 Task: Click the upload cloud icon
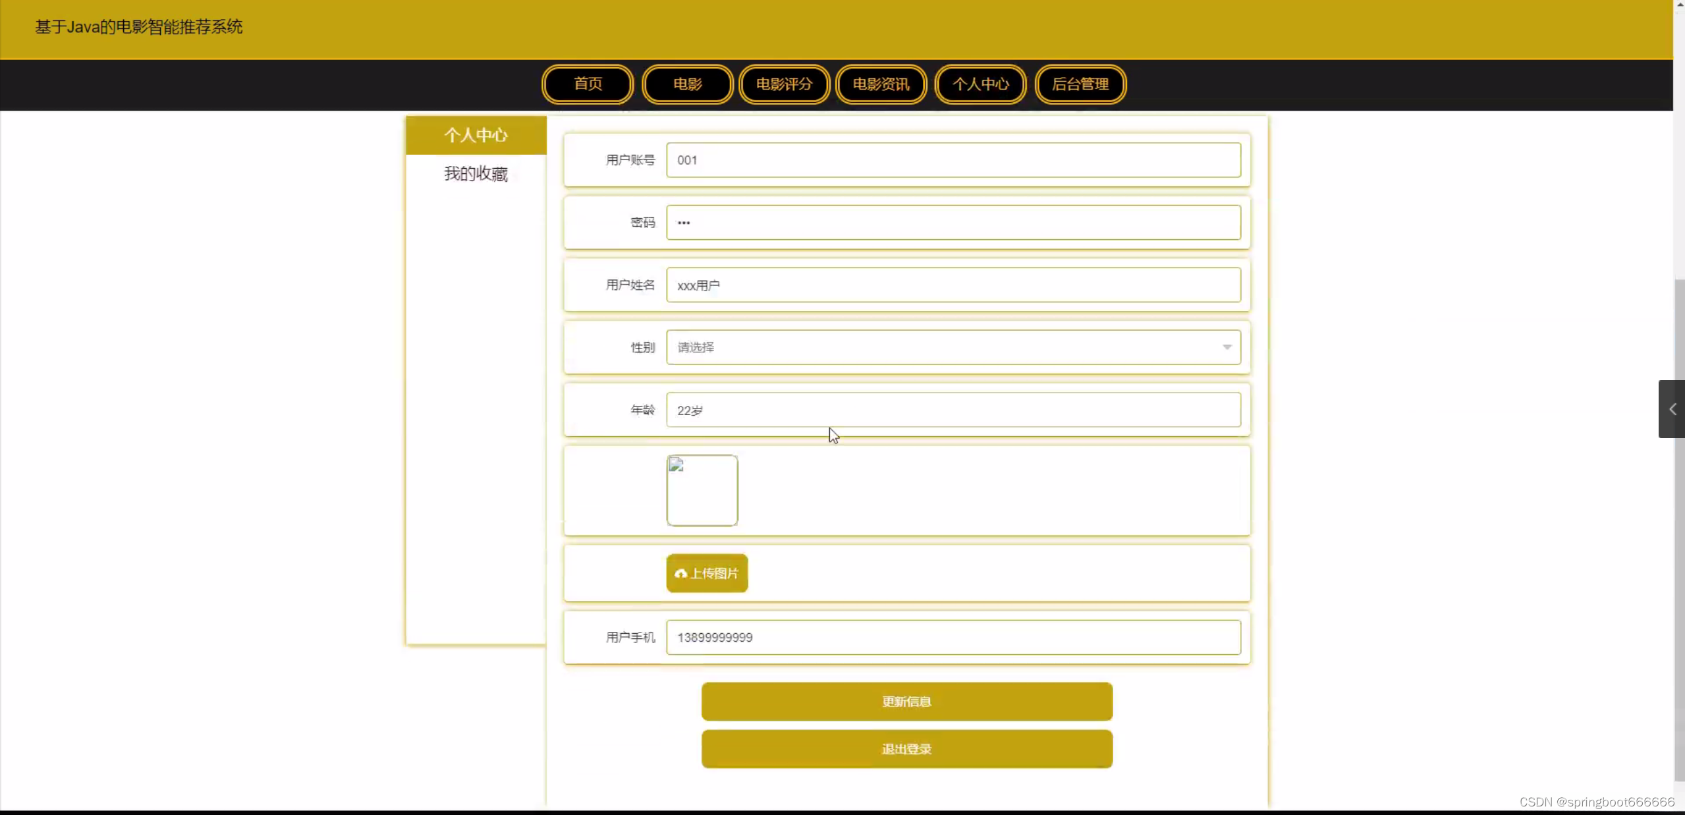[680, 573]
